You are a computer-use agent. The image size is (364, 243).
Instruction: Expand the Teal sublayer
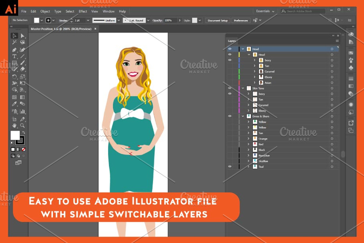(x=248, y=166)
